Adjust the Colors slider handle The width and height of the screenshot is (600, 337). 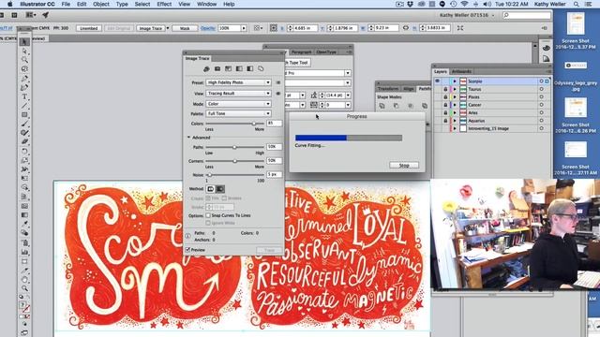point(254,124)
